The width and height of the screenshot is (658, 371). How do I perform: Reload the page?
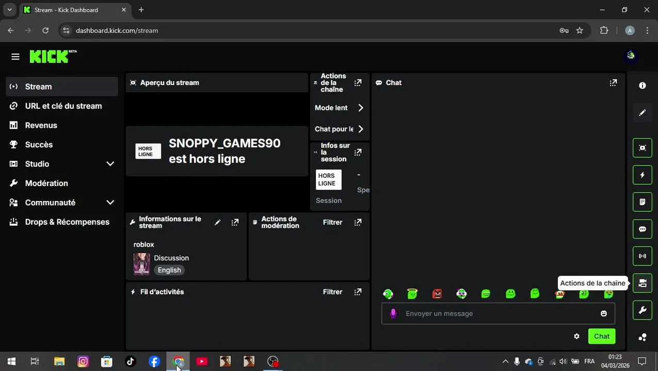pos(45,30)
